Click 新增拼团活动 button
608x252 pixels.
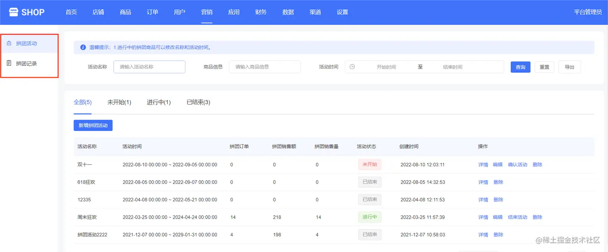[x=93, y=125]
